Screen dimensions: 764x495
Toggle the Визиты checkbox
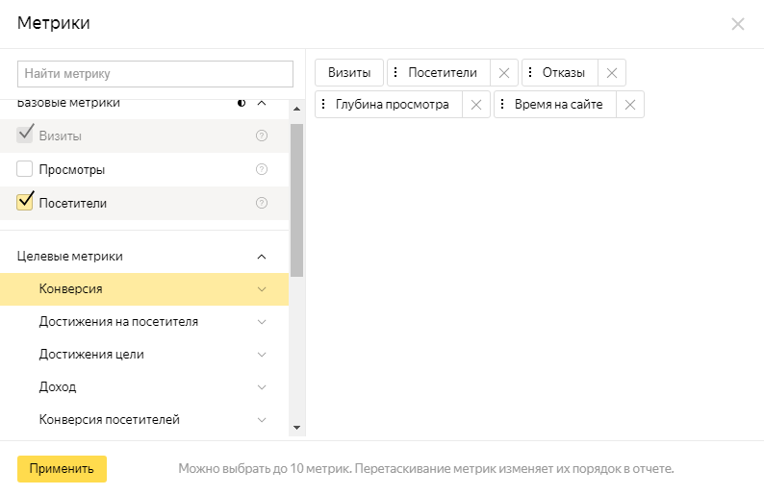point(25,136)
